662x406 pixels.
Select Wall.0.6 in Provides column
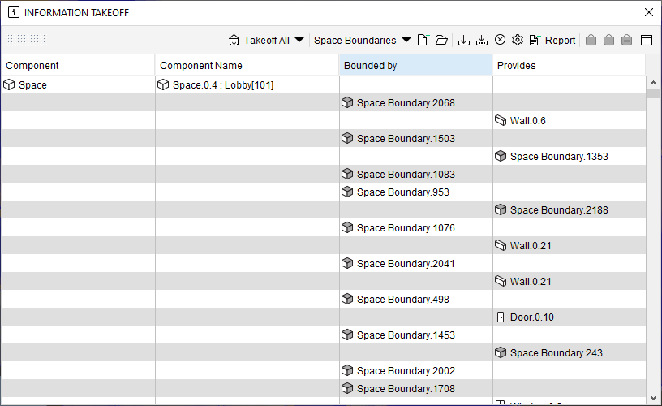pos(528,121)
